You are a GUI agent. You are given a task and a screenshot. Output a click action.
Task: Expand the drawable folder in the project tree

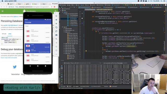(x=64, y=29)
